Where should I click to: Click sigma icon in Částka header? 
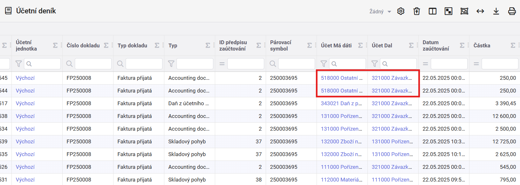point(513,45)
